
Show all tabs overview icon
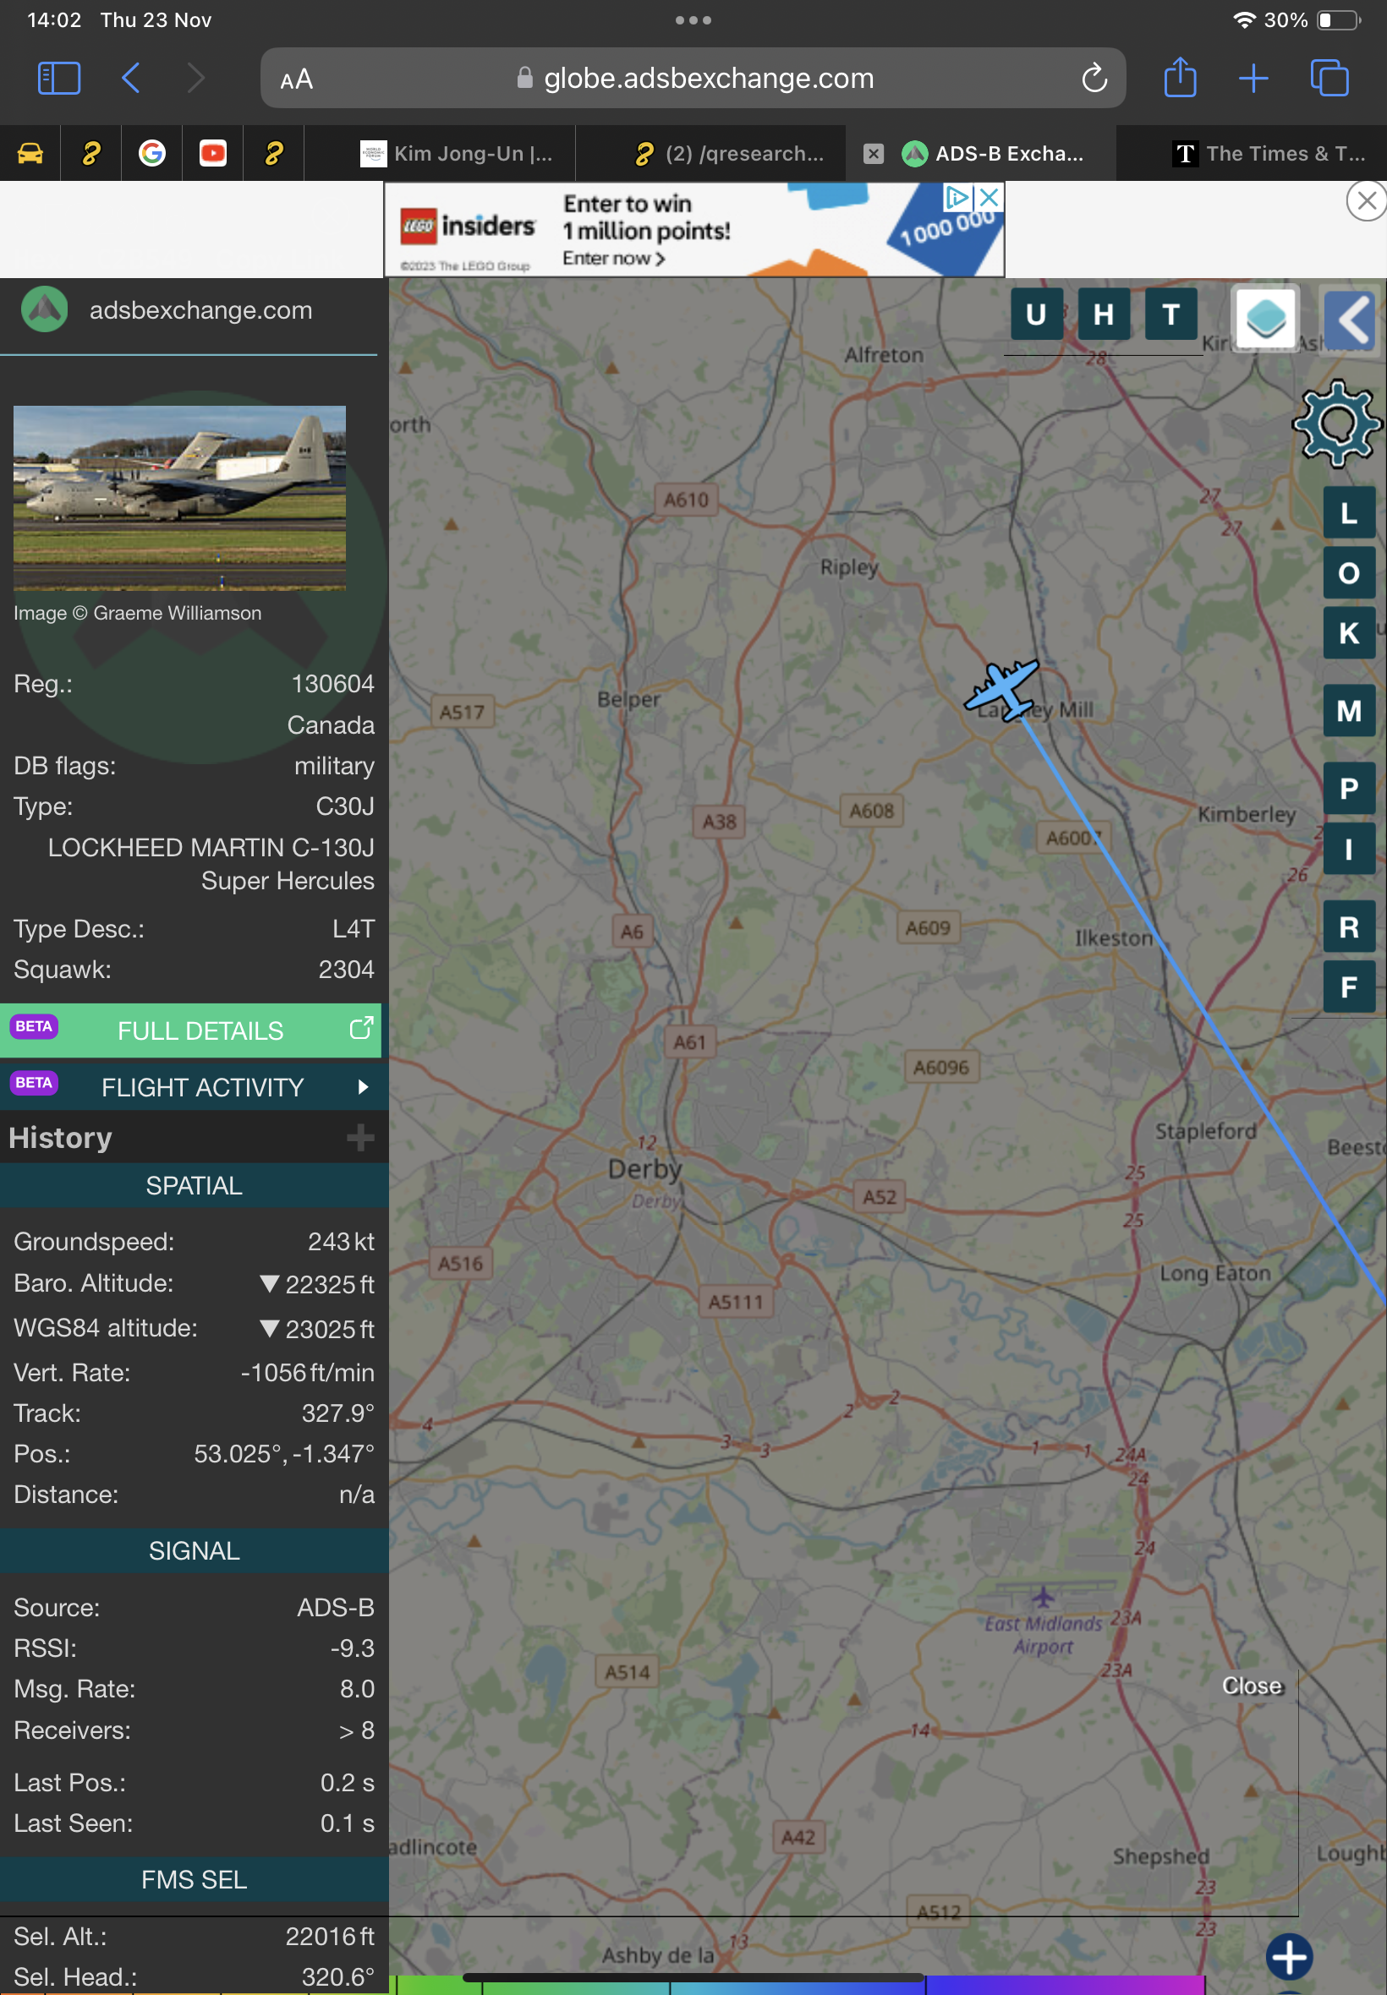coord(1329,78)
